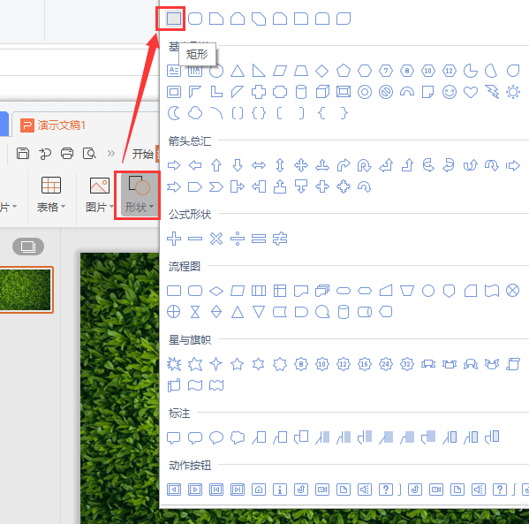This screenshot has height=524, width=529.
Task: Select the rectangular callout shape
Action: (174, 438)
